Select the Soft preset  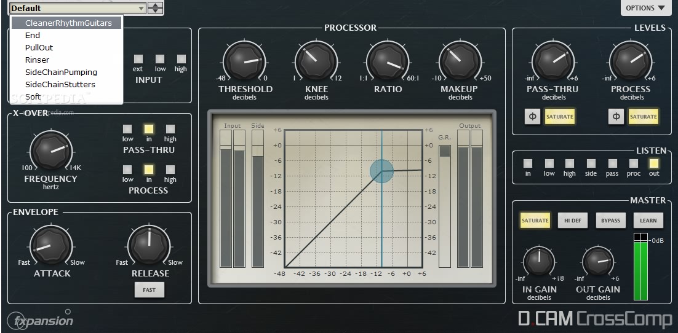click(x=67, y=96)
